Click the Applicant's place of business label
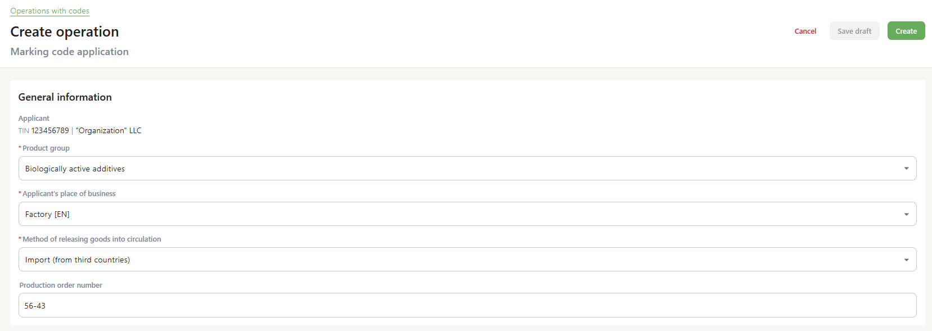932x331 pixels. 69,194
